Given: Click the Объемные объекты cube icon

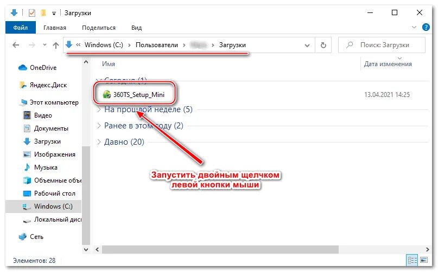Looking at the screenshot, I should point(27,180).
